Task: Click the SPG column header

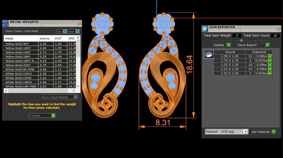Action: coord(71,38)
